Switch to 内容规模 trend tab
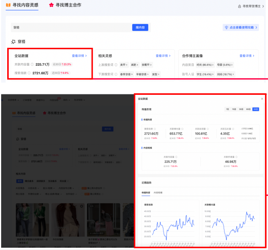 pyautogui.click(x=158, y=193)
